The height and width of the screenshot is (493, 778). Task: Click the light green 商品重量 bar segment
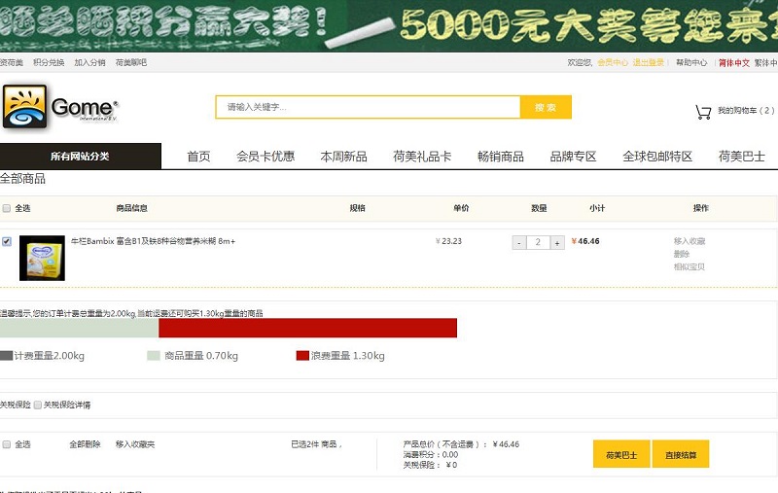(x=80, y=329)
